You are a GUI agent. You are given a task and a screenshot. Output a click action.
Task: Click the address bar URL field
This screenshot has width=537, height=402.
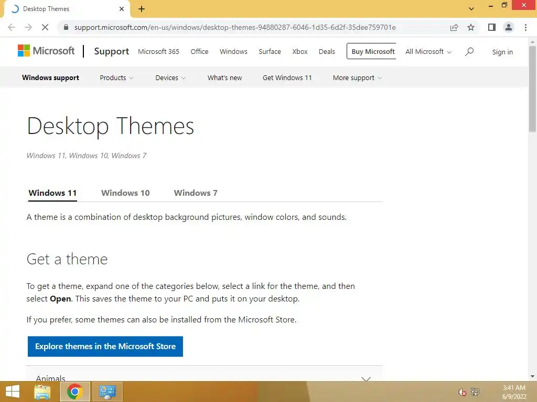(x=235, y=27)
